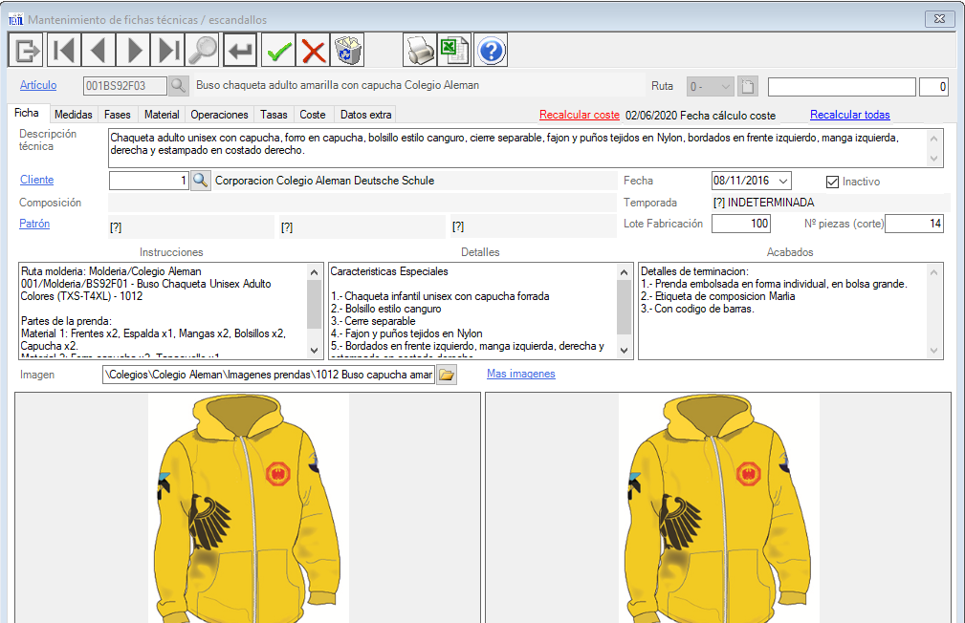Image resolution: width=965 pixels, height=623 pixels.
Task: Go to the first record
Action: (63, 50)
